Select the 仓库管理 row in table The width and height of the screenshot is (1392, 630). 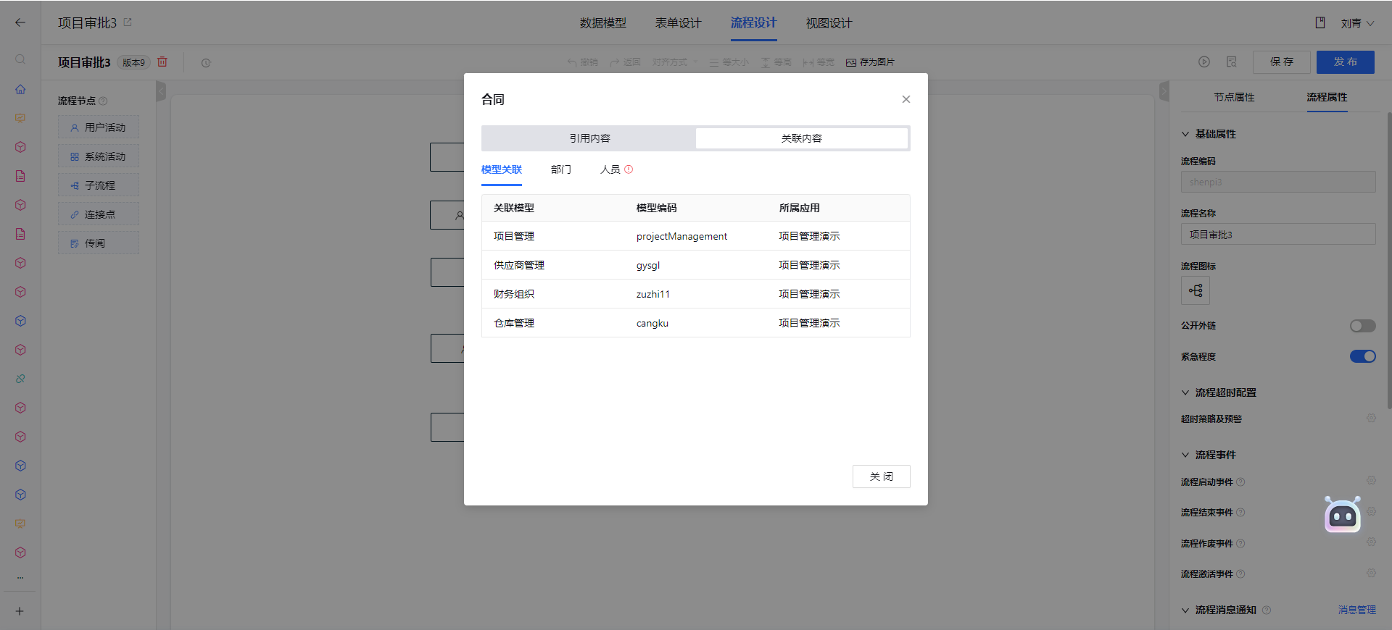click(x=696, y=323)
